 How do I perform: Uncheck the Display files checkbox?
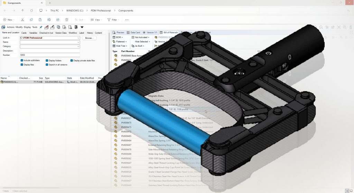coord(22,64)
